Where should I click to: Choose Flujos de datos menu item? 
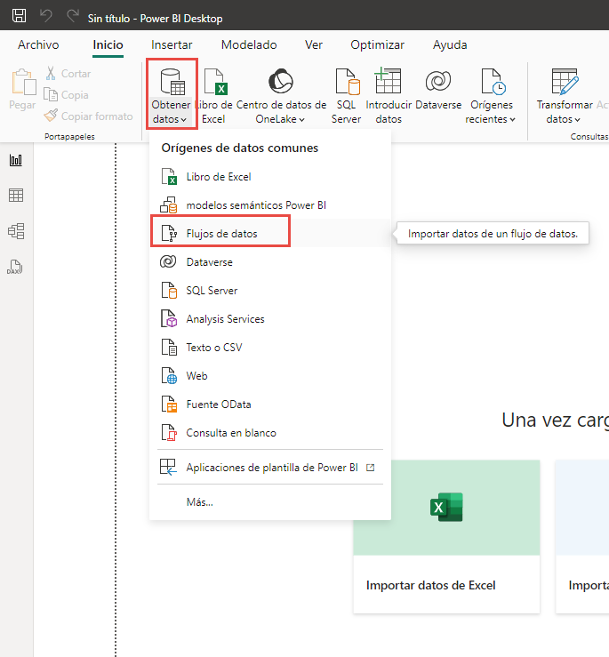tap(270, 234)
